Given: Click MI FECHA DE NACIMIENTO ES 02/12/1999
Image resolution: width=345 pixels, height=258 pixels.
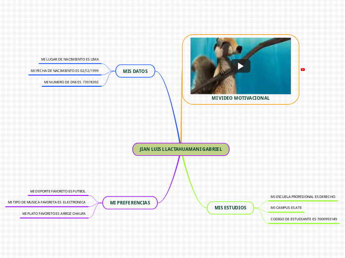Looking at the screenshot, I should click(64, 71).
